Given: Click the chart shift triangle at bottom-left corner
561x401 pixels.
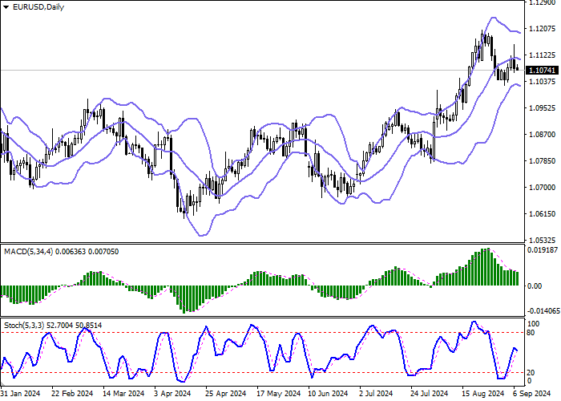Looking at the screenshot, I should (x=2, y=383).
